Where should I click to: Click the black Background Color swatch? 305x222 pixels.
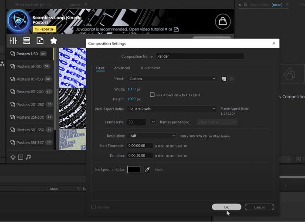(x=134, y=169)
